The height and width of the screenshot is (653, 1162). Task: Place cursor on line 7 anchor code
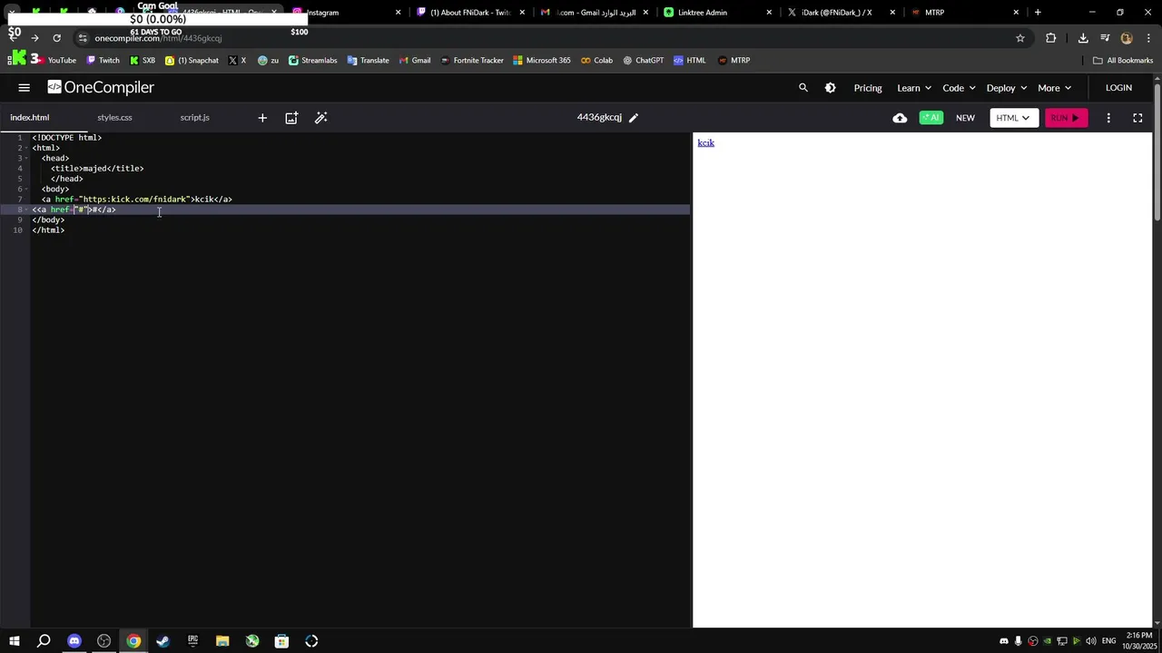click(136, 200)
